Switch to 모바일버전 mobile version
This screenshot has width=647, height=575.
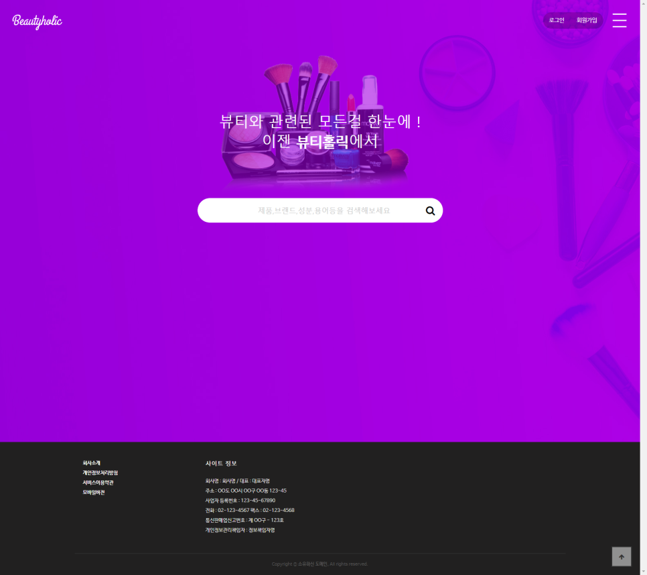click(94, 493)
